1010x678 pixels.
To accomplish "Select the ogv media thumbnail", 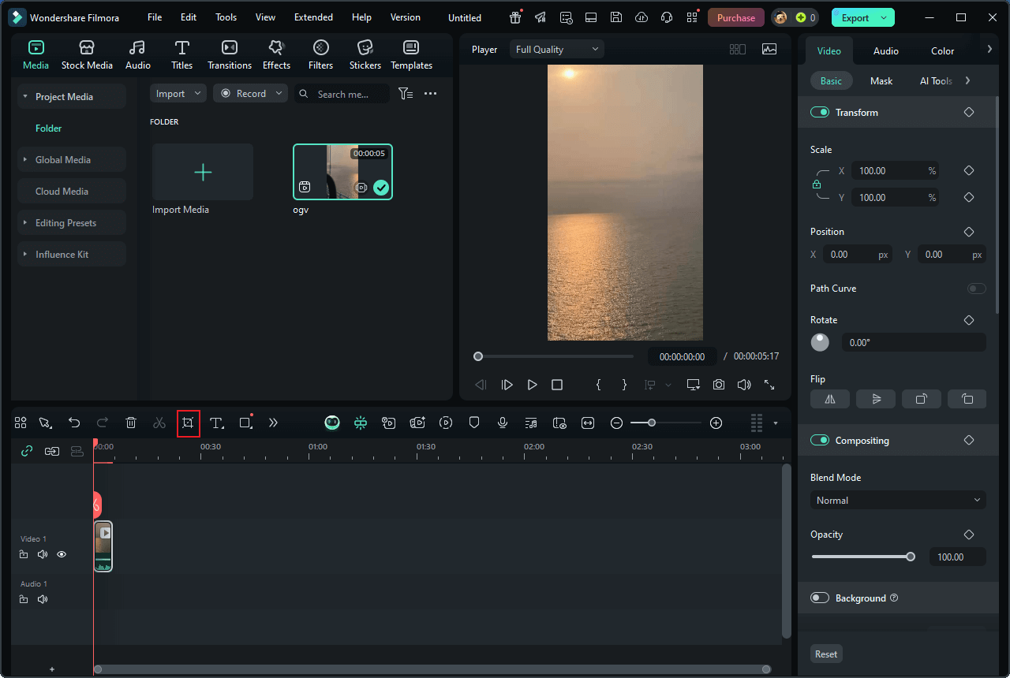I will (342, 172).
